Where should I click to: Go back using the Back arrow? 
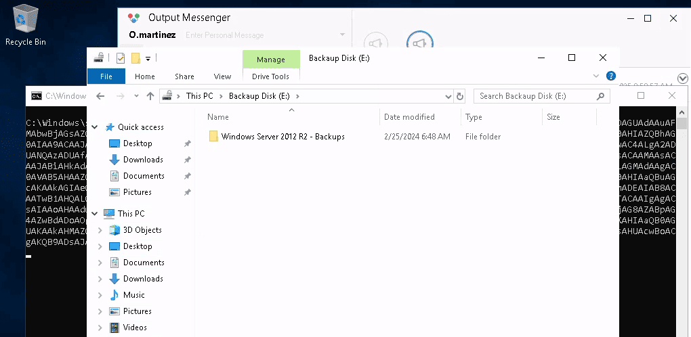[100, 96]
